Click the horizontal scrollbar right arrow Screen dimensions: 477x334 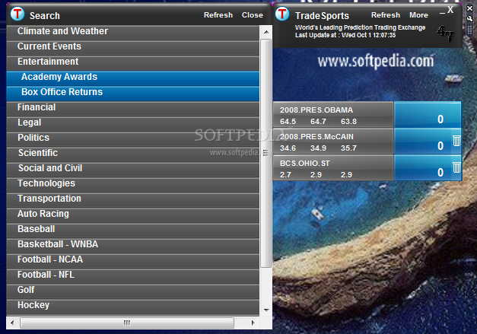point(253,323)
